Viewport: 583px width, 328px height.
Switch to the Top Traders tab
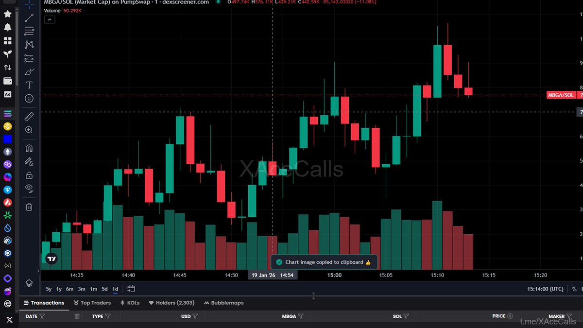(x=92, y=303)
